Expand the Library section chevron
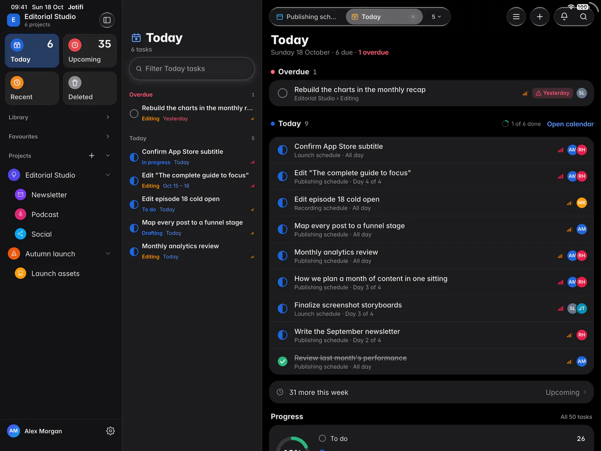Screen dimensions: 601x451 coord(108,117)
